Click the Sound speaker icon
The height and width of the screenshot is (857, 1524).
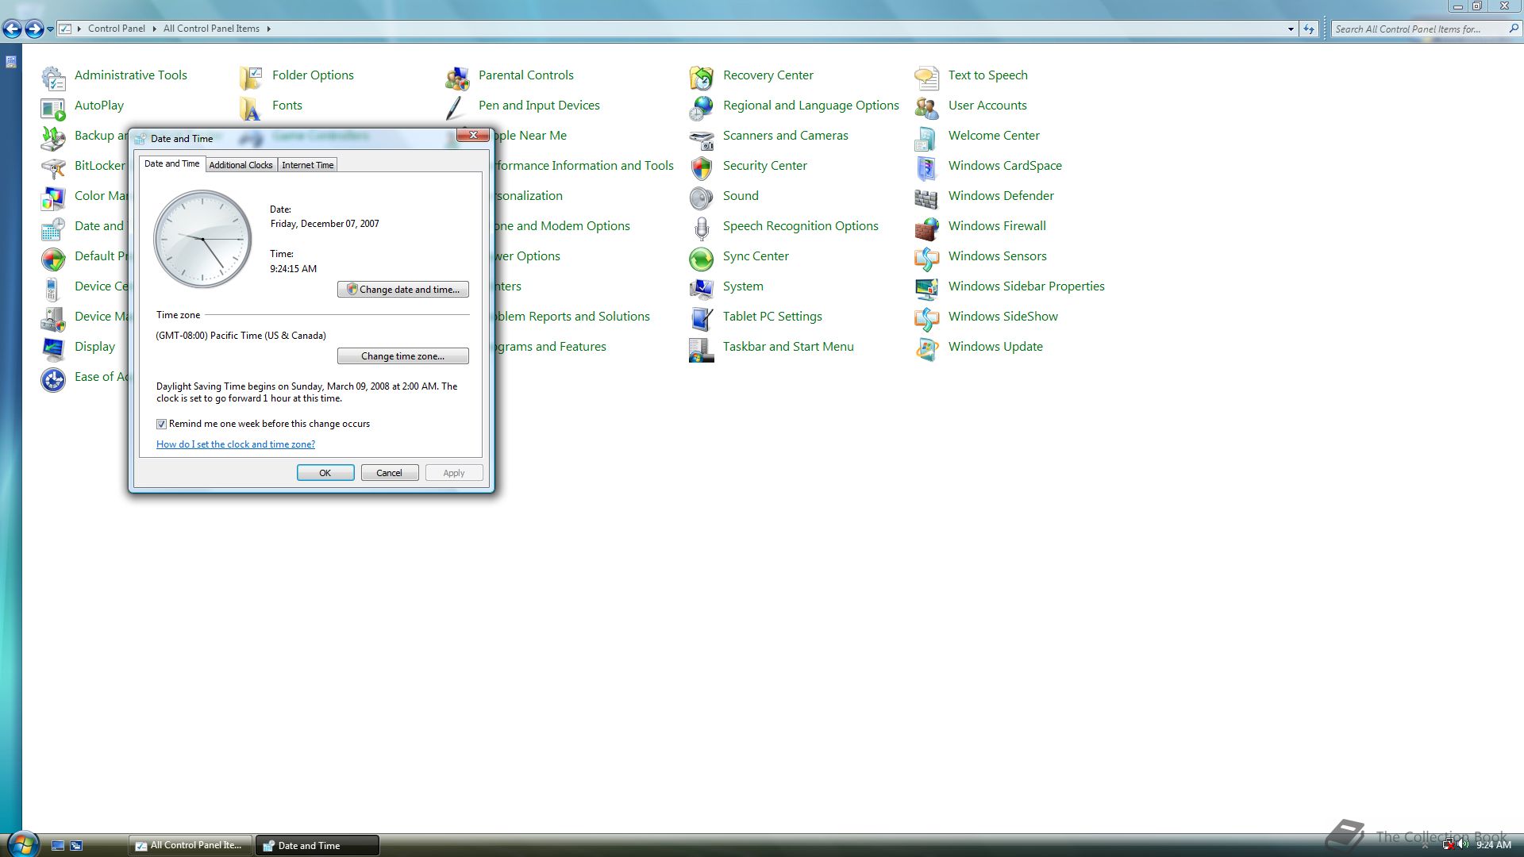pos(702,198)
